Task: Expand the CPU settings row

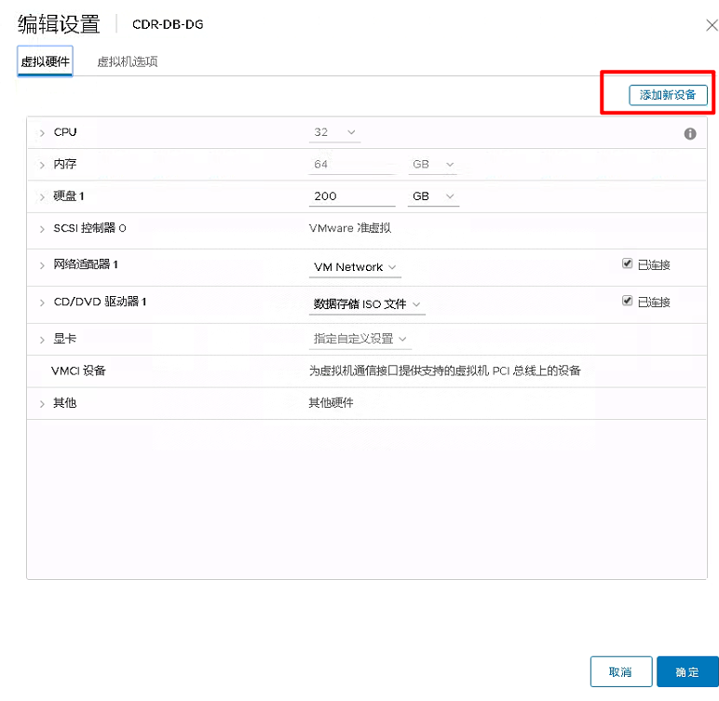Action: click(42, 133)
